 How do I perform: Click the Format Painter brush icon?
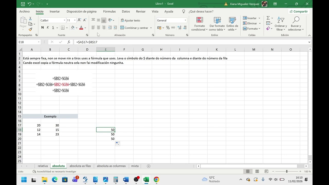pos(30,29)
